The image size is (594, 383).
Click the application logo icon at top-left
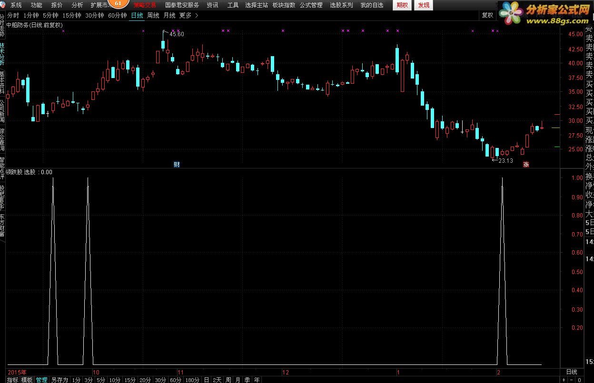click(x=3, y=5)
